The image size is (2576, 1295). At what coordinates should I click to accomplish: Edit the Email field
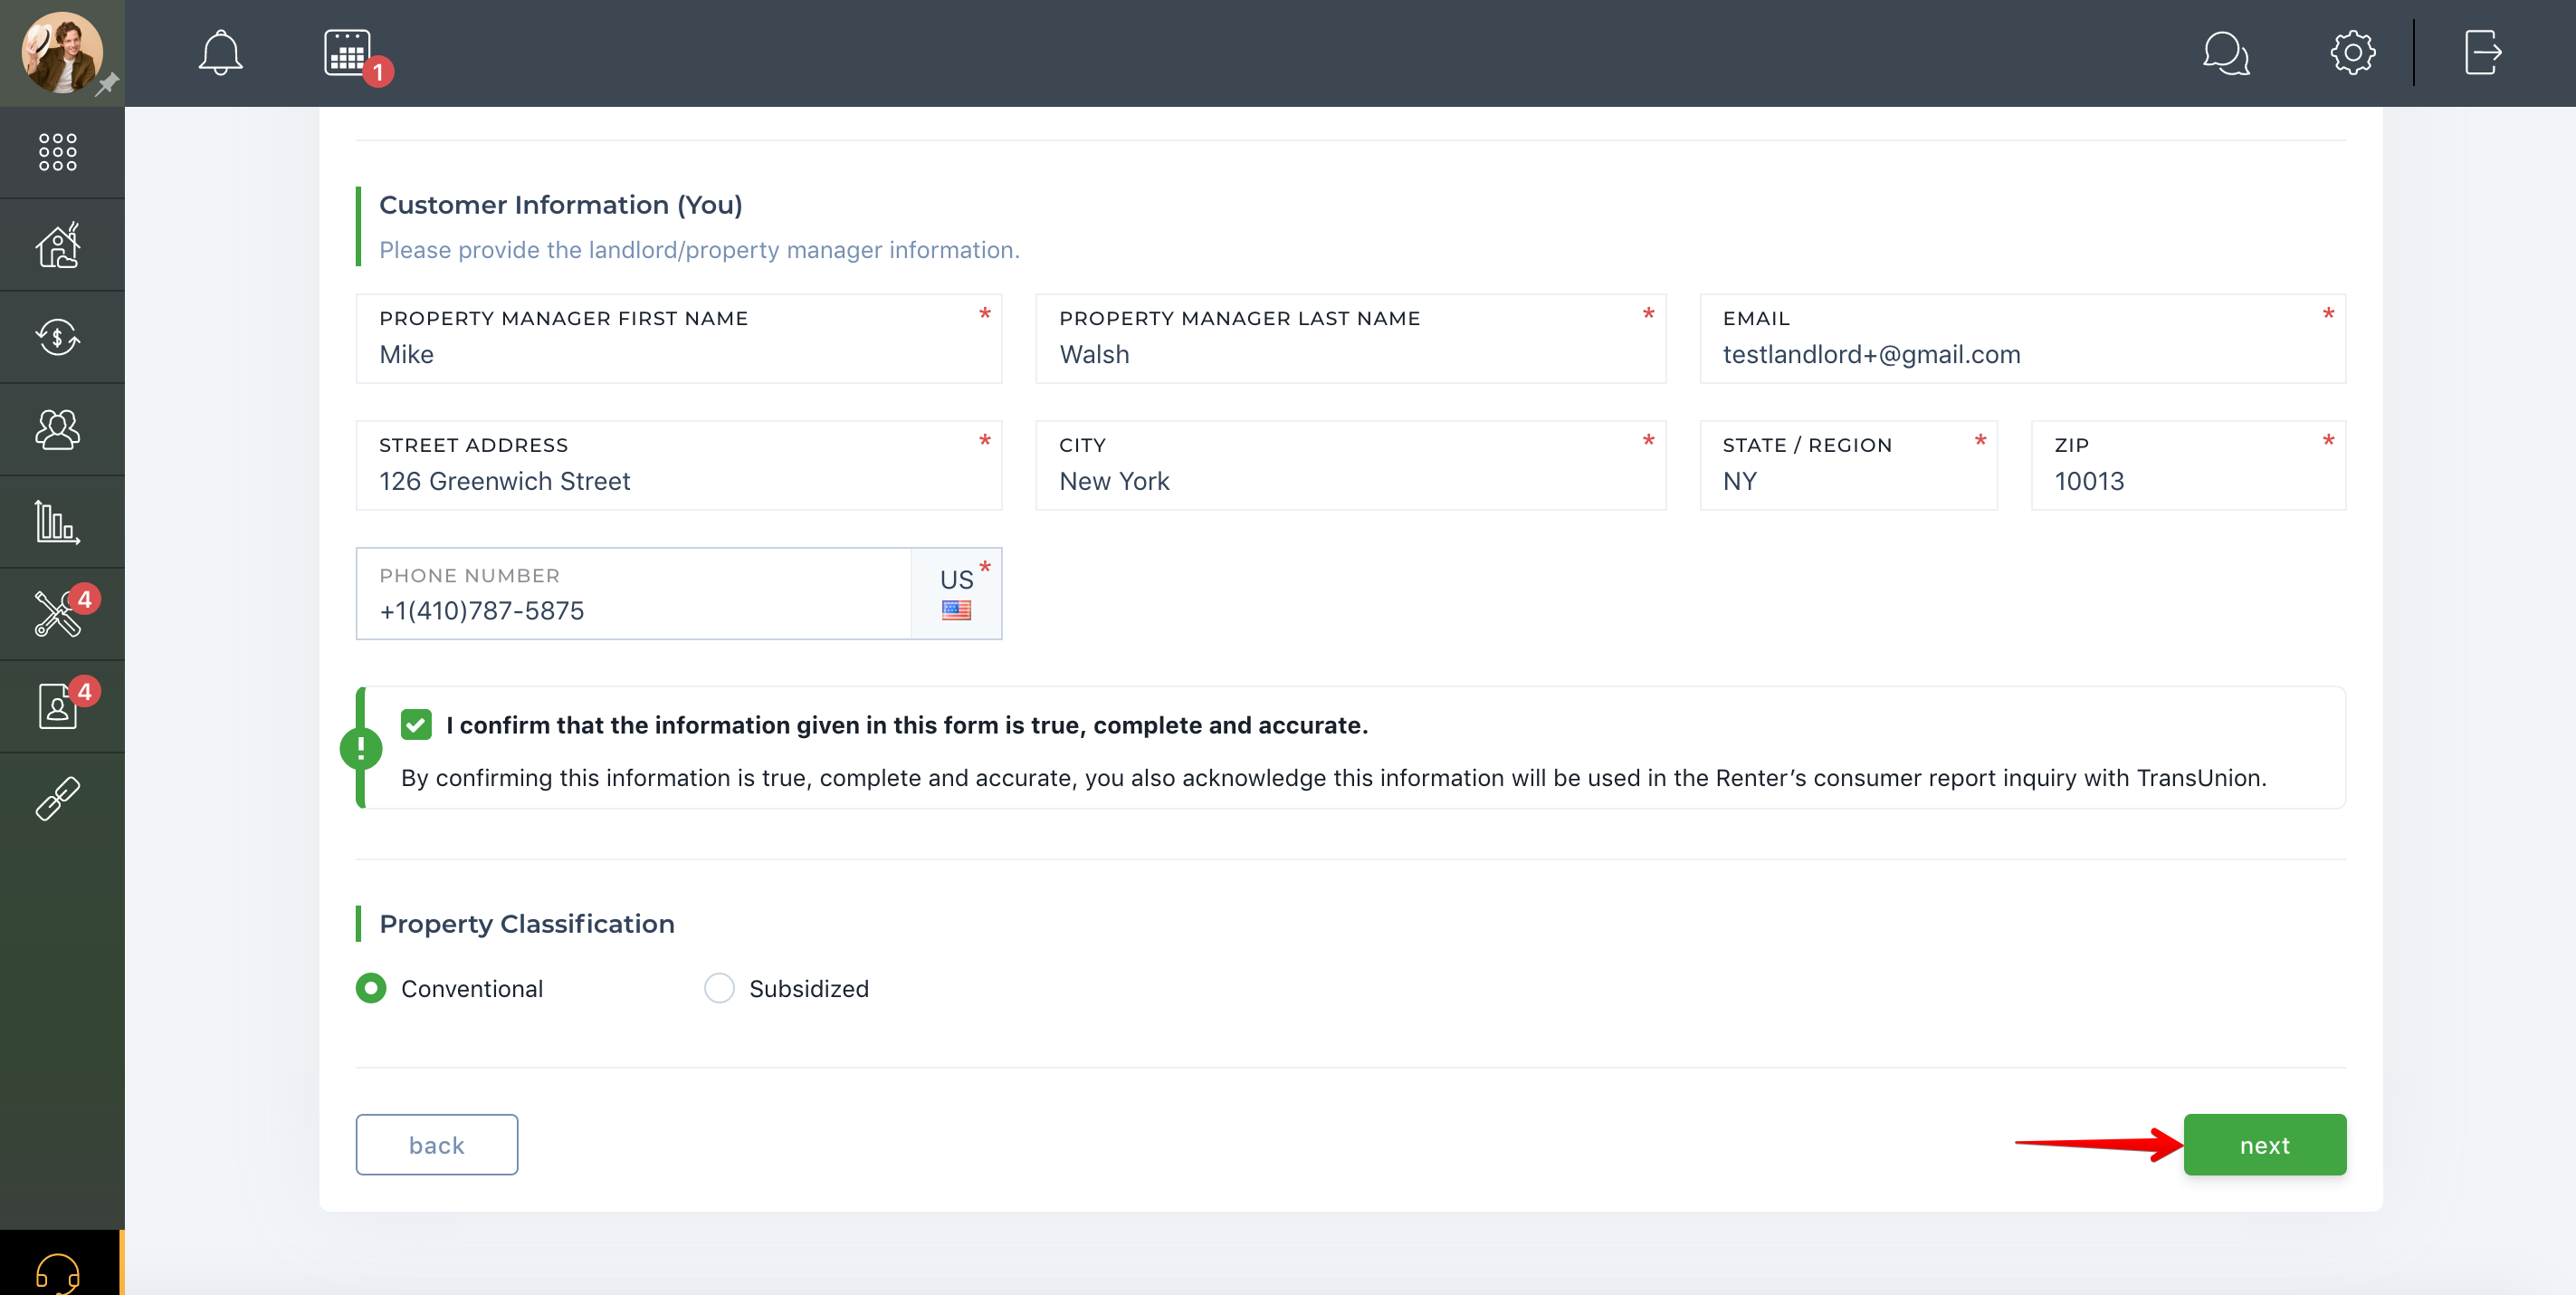point(2023,339)
